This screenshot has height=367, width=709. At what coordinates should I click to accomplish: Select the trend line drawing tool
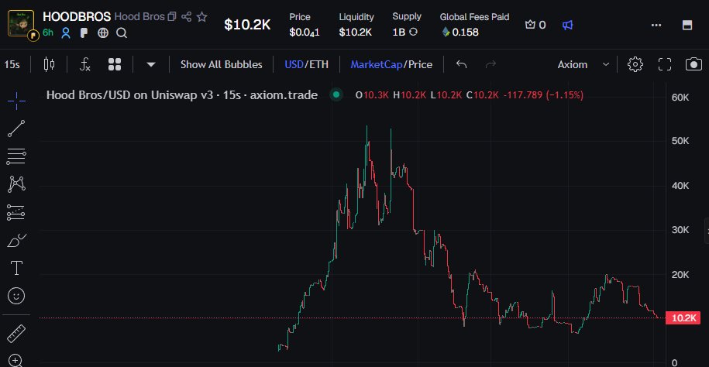click(x=16, y=129)
